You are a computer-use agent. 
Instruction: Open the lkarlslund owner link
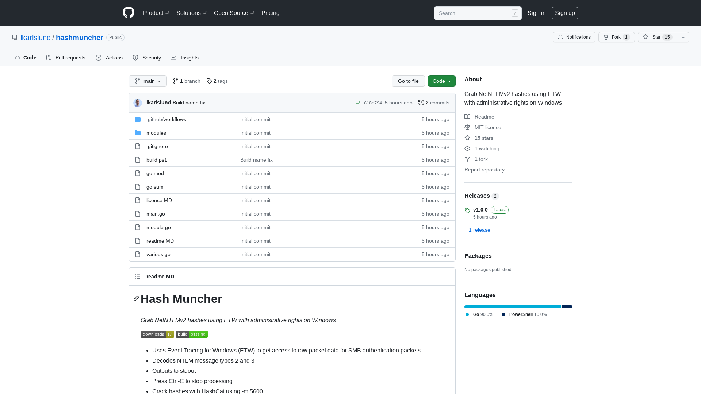point(35,38)
